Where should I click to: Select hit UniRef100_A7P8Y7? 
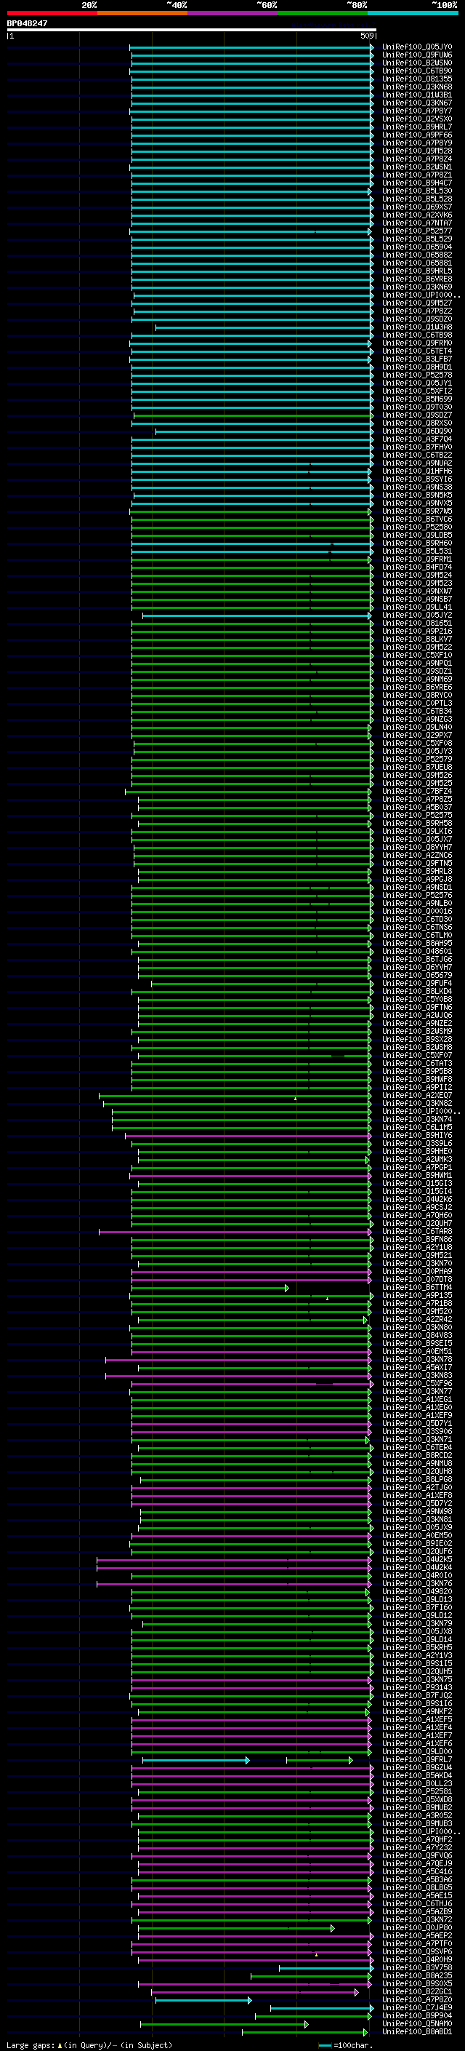[x=417, y=111]
